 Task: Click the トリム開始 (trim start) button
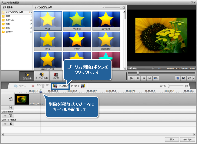(x=60, y=86)
